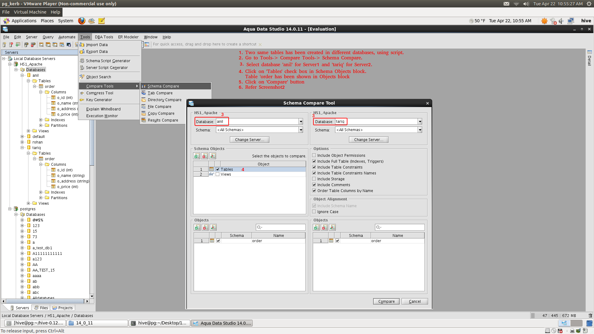Click invert selection icon in right Objects panel
594x334 pixels.
click(x=333, y=227)
